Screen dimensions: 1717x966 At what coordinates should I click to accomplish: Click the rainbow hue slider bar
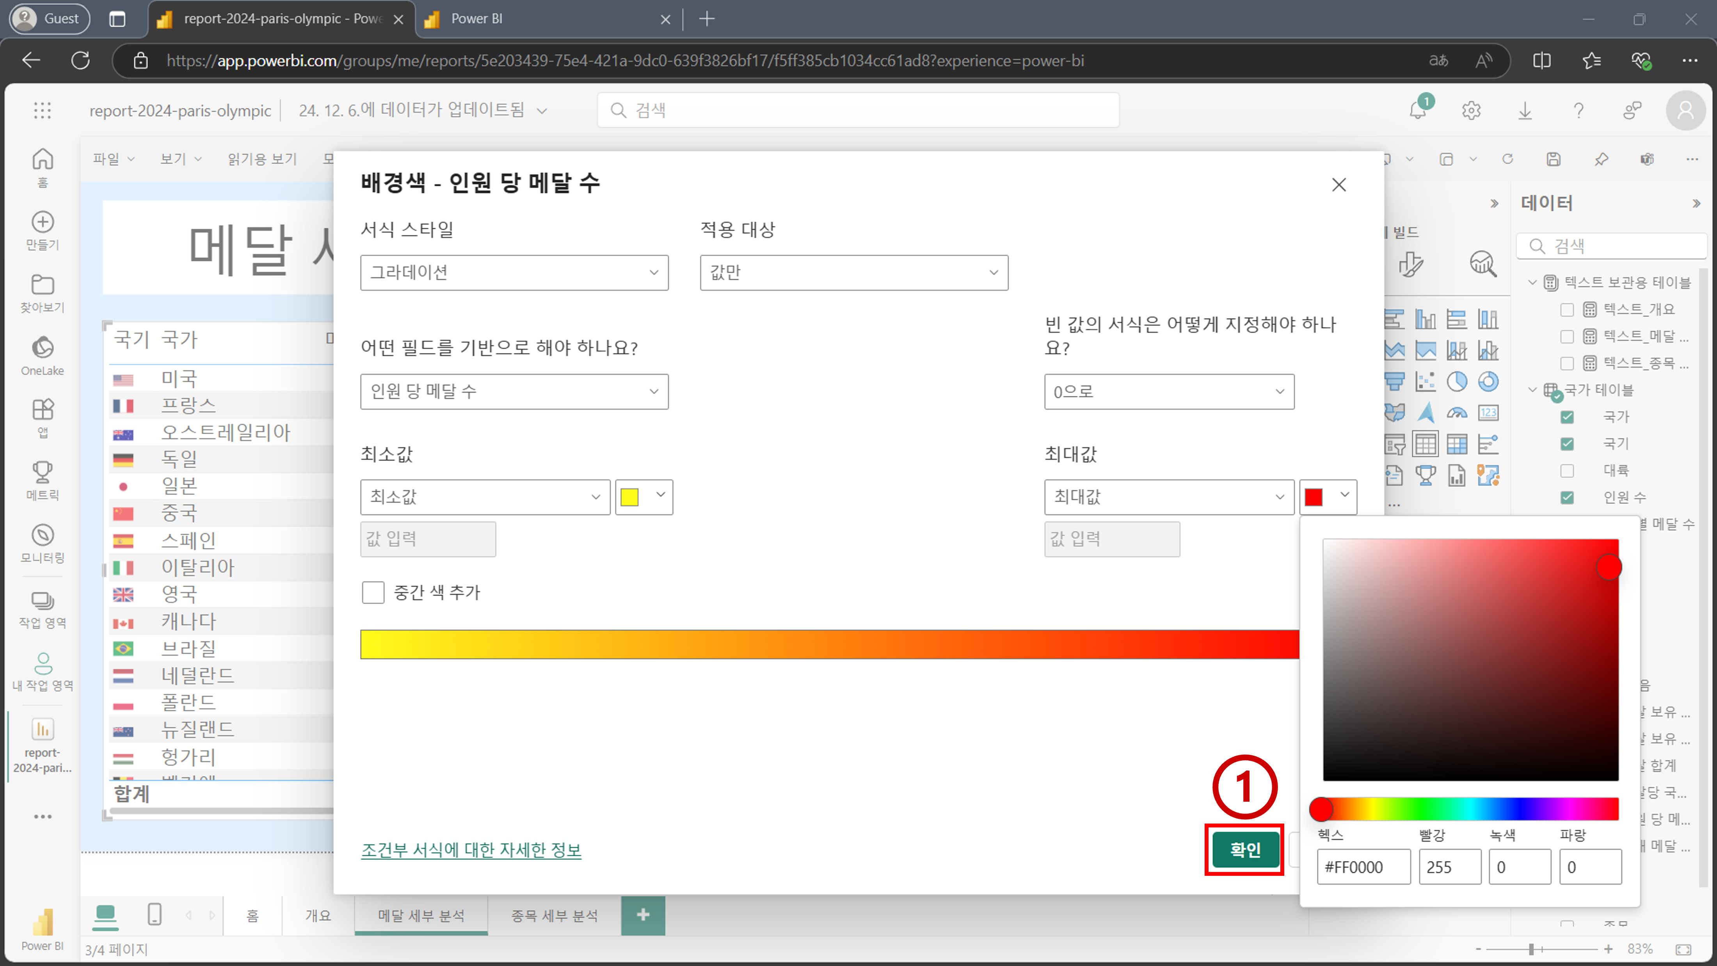pos(1470,809)
